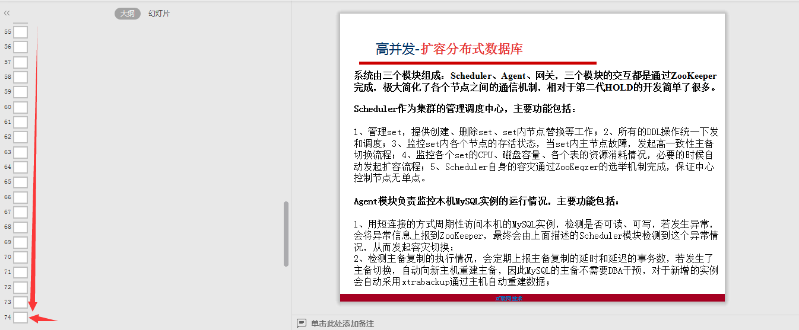
Task: Select outline slide icon number 74
Action: click(x=21, y=317)
